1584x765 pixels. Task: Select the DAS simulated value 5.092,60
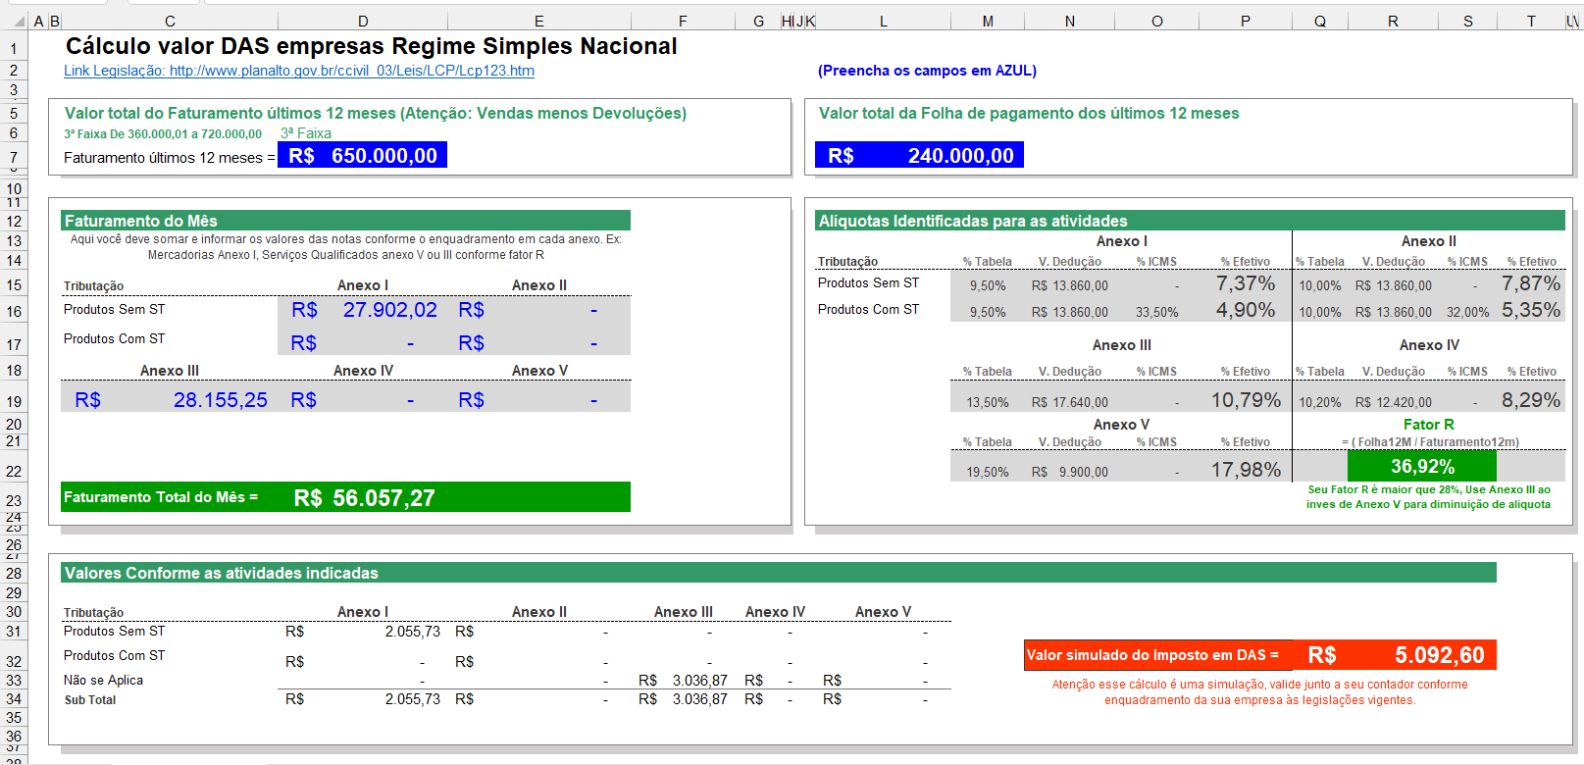[1396, 654]
